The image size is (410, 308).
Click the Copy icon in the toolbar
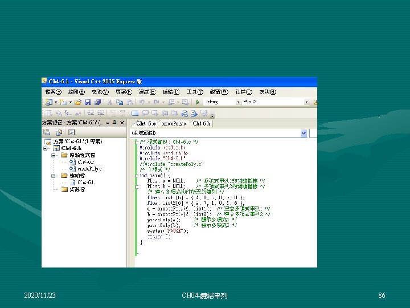point(120,102)
